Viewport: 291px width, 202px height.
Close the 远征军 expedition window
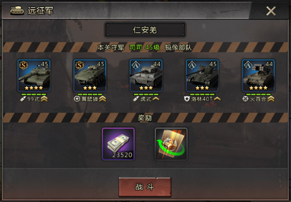(x=271, y=11)
